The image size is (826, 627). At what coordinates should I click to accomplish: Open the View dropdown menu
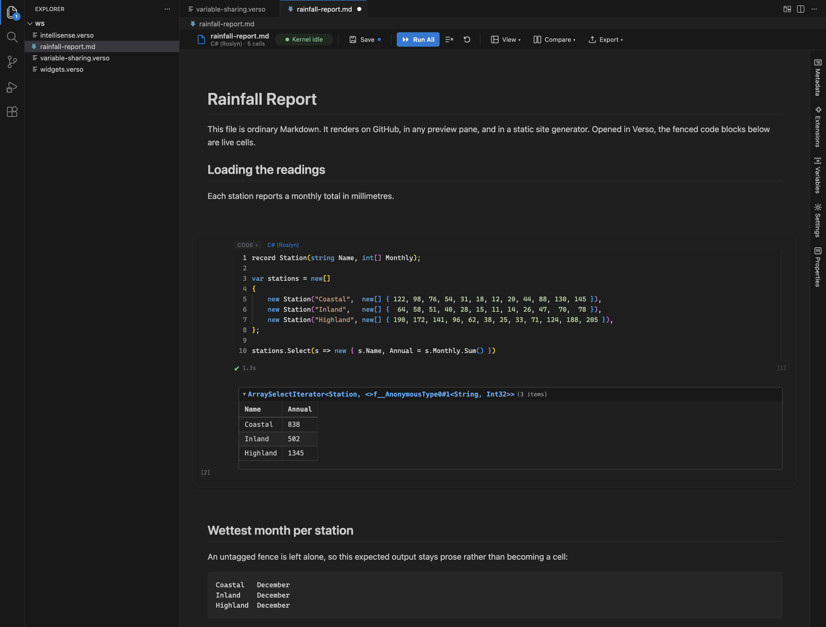(505, 40)
